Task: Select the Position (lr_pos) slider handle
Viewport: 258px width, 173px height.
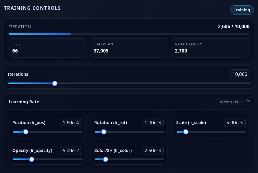Action: (26, 132)
